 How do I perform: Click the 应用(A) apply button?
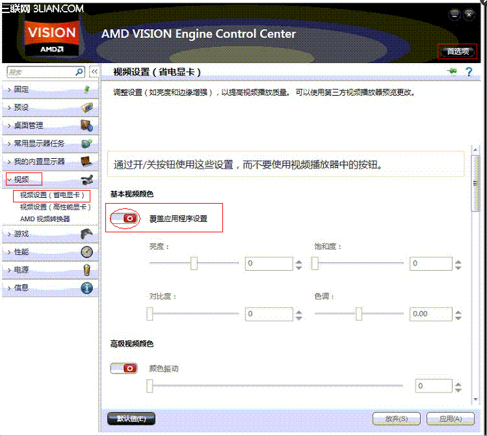pyautogui.click(x=451, y=418)
